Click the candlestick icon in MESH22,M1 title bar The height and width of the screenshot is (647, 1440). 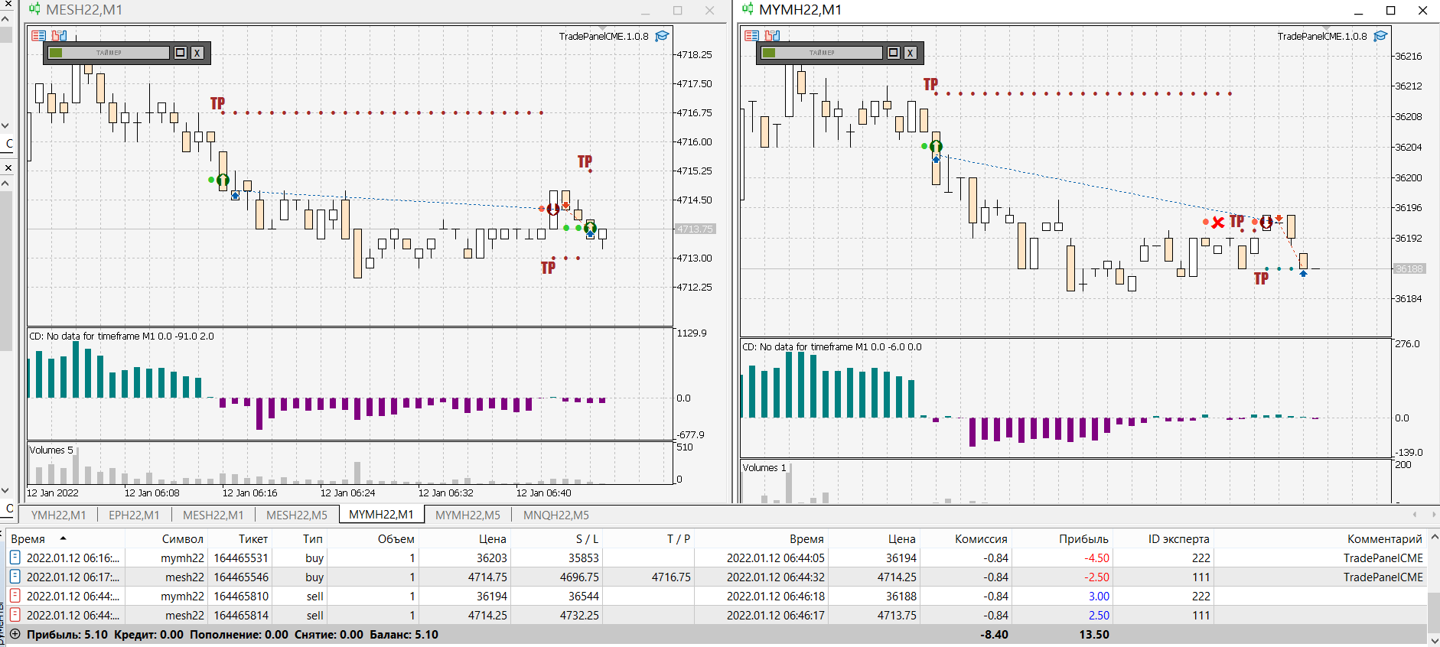coord(34,9)
